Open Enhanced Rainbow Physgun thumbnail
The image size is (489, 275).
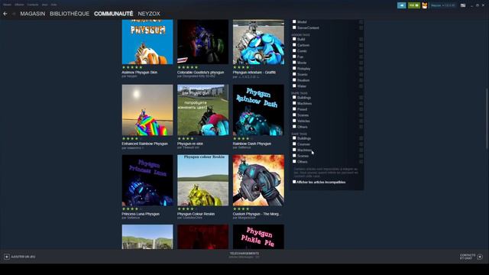[x=147, y=110]
